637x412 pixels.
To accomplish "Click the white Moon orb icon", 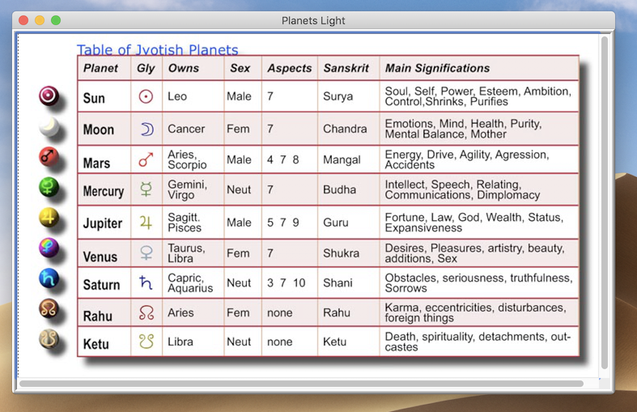I will click(x=49, y=127).
